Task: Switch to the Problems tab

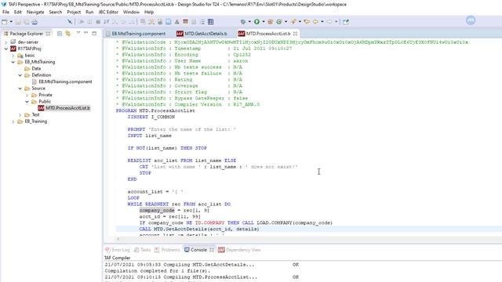Action: click(x=167, y=250)
